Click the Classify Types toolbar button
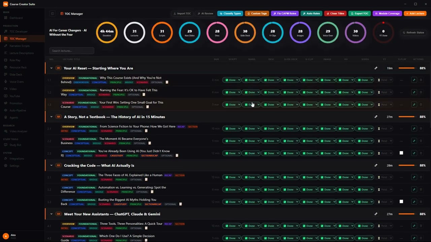 [230, 13]
